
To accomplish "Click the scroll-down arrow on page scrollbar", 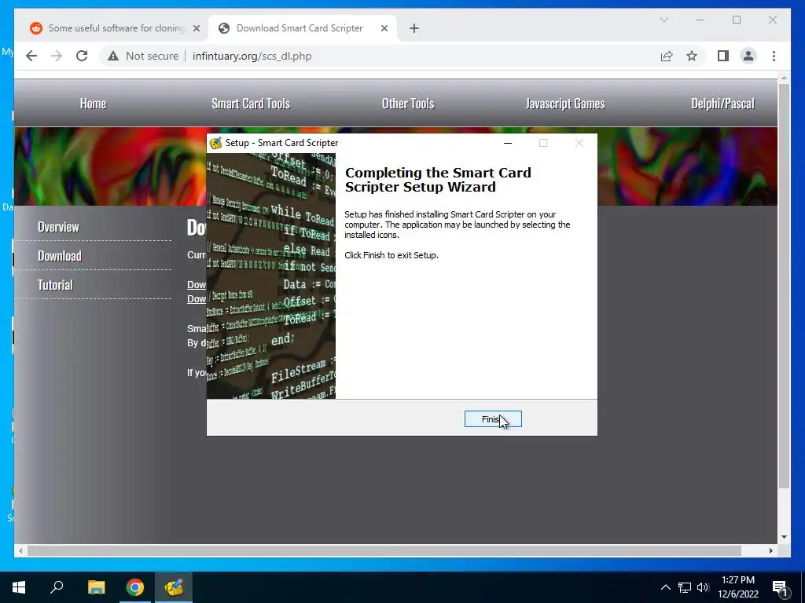I will tap(784, 537).
